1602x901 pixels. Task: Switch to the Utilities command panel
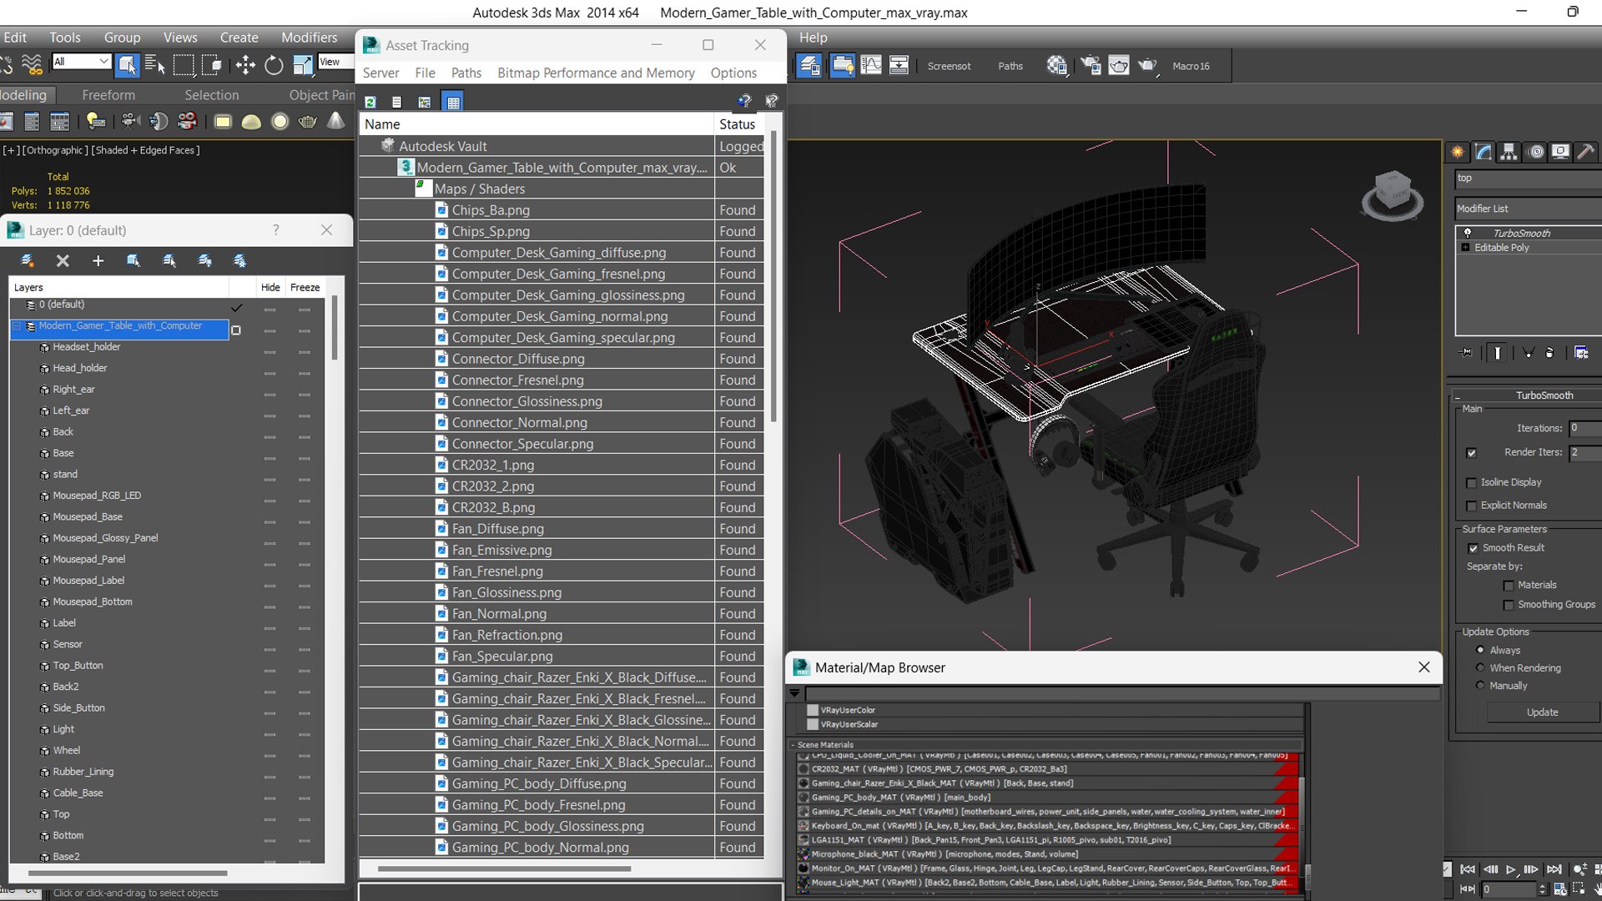[1585, 152]
